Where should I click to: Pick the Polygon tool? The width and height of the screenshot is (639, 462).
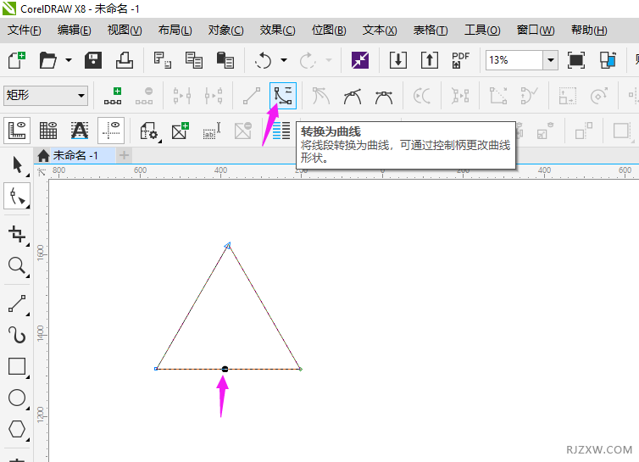click(17, 429)
